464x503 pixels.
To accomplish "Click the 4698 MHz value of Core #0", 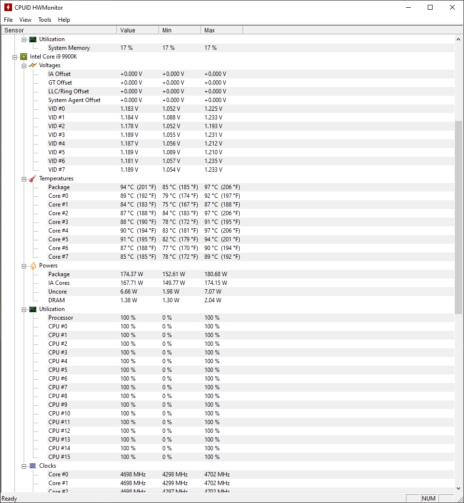I will point(133,474).
